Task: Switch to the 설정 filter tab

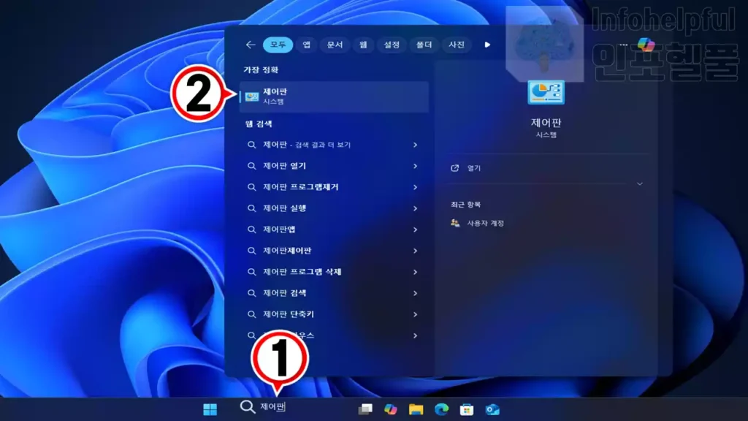Action: (392, 45)
